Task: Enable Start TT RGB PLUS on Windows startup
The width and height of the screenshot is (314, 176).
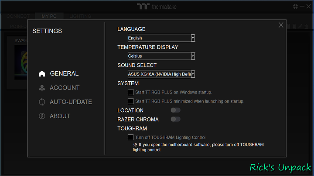Action: click(130, 92)
